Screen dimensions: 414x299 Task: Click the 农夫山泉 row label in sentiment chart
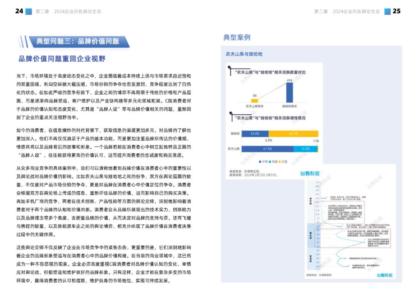[234, 149]
